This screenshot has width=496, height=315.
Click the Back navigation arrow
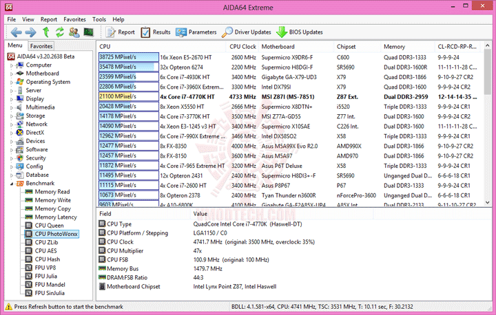(x=16, y=32)
